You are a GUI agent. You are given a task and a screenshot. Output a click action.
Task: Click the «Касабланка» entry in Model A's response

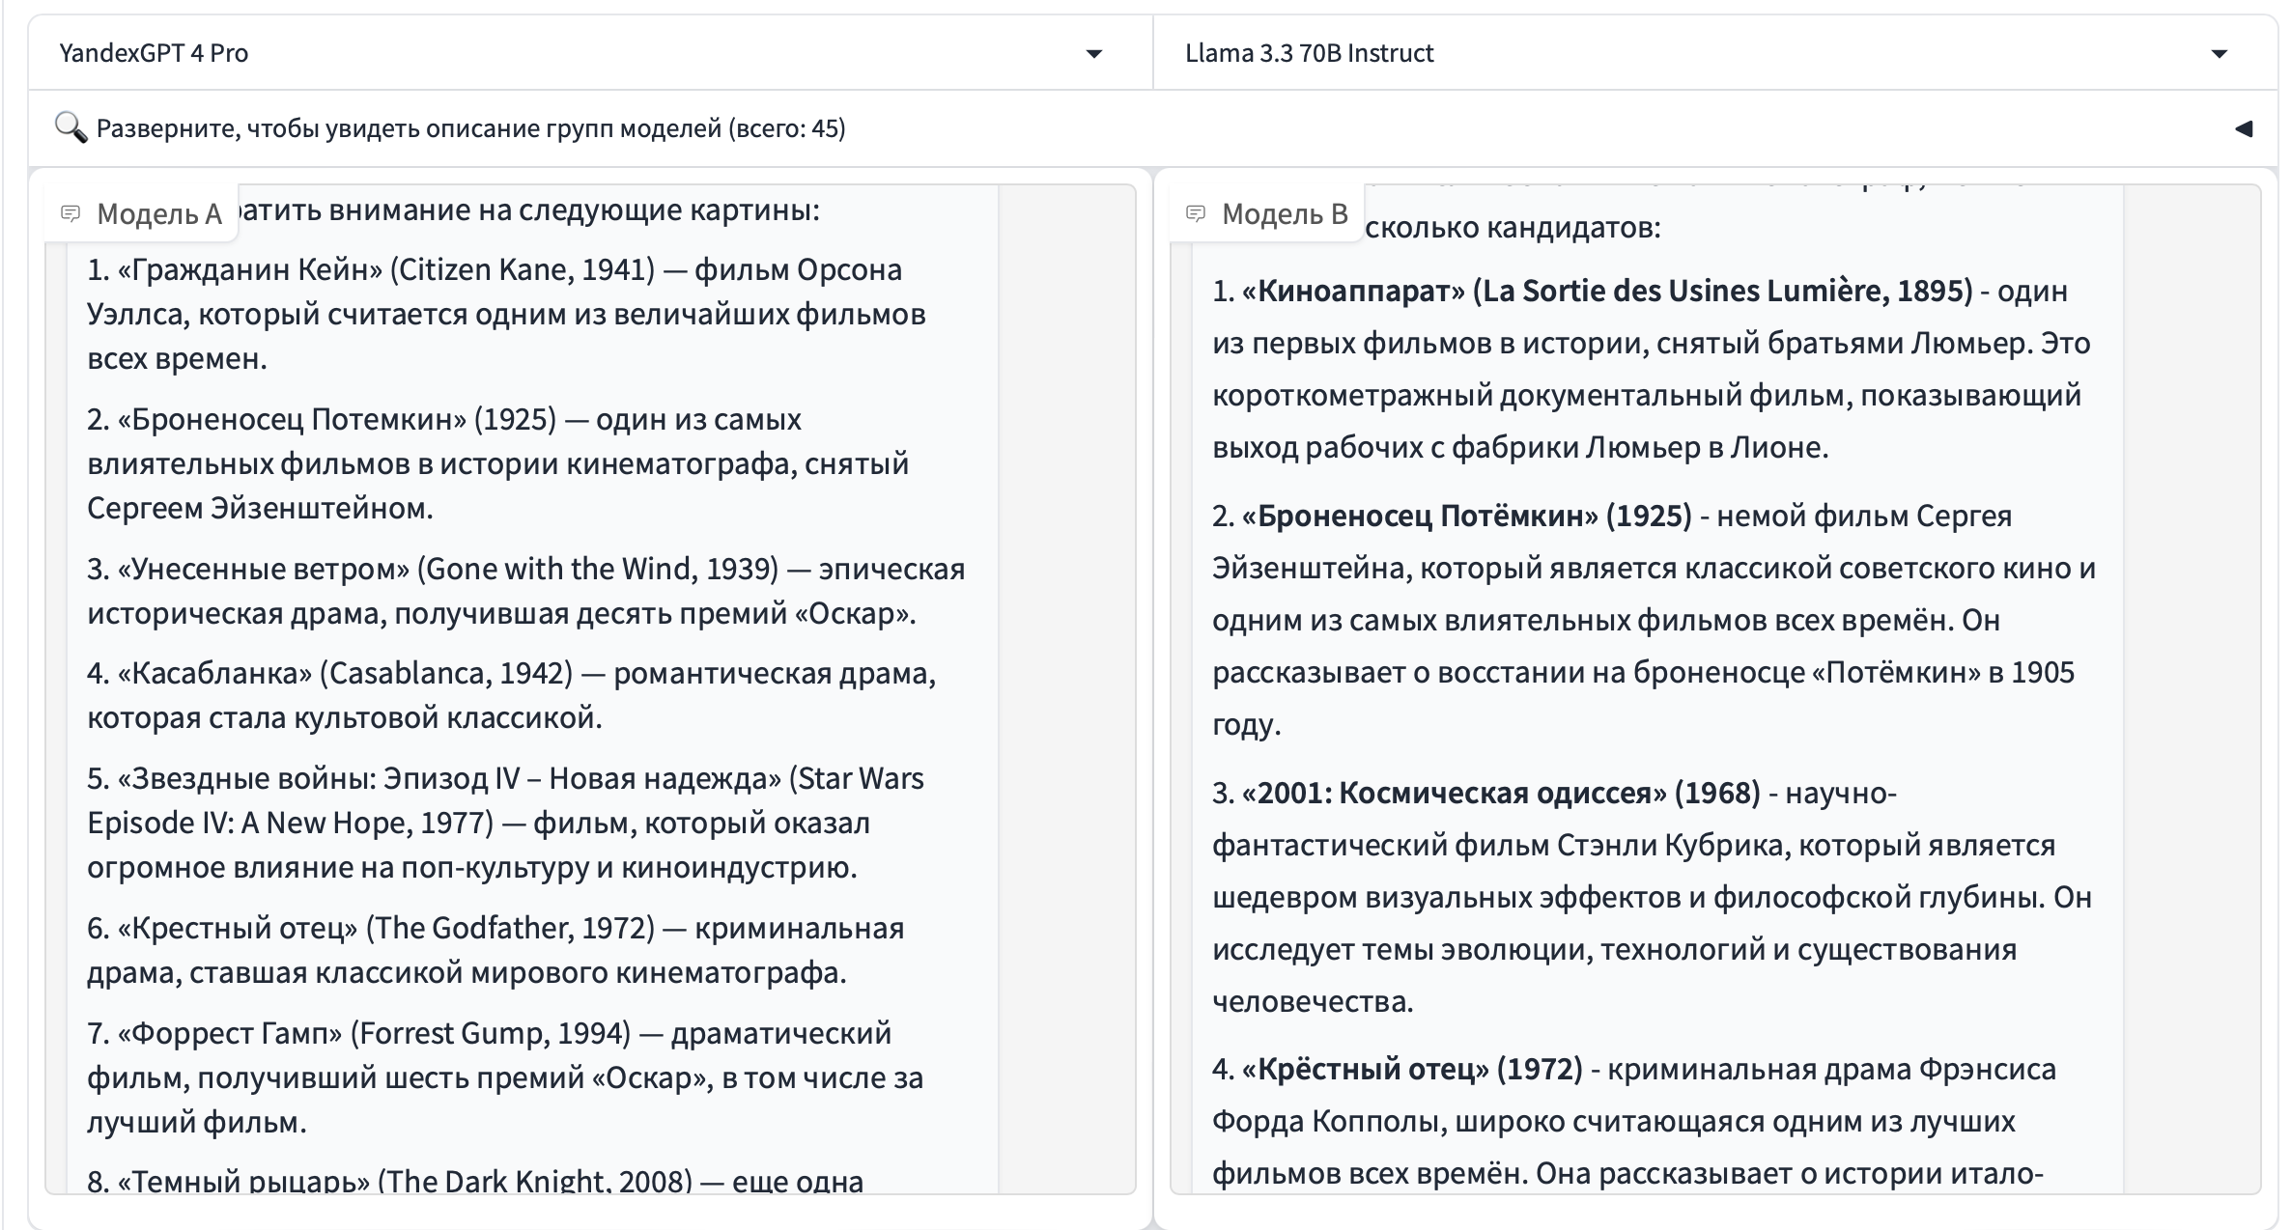(x=214, y=673)
